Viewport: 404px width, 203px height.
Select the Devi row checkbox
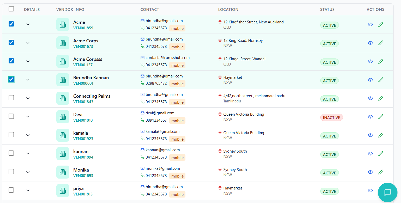pos(11,116)
